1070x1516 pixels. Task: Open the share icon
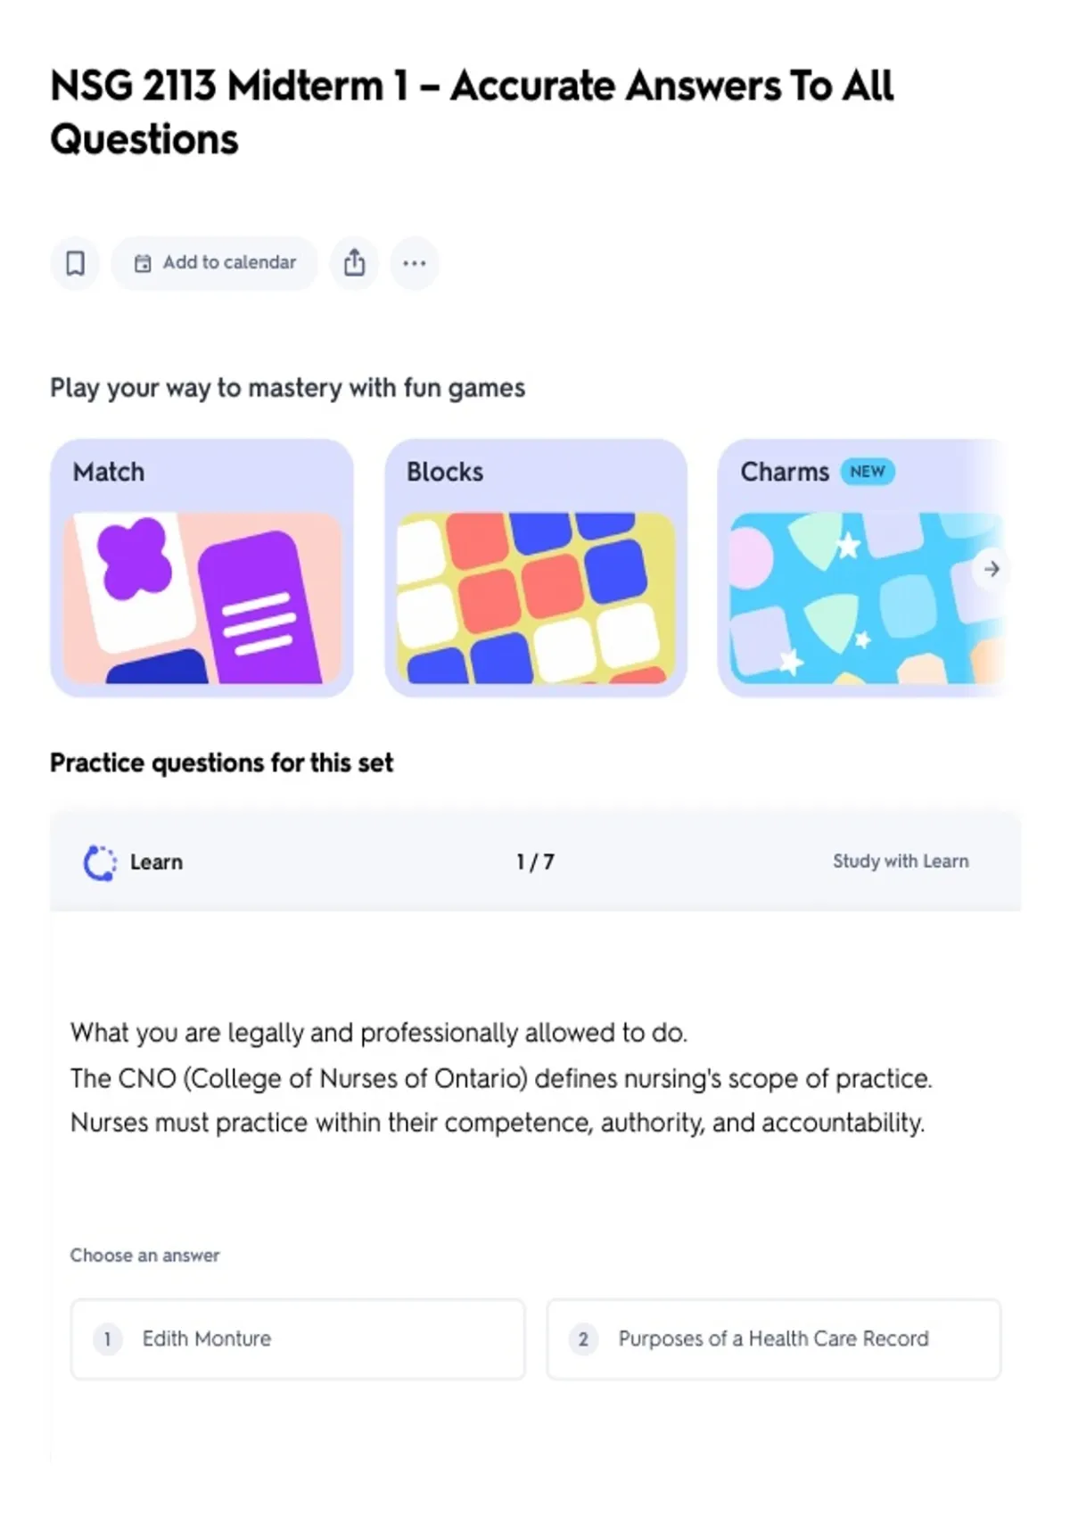tap(355, 263)
